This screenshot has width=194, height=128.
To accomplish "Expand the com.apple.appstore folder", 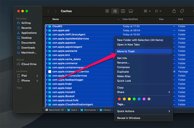I will tap(47, 43).
